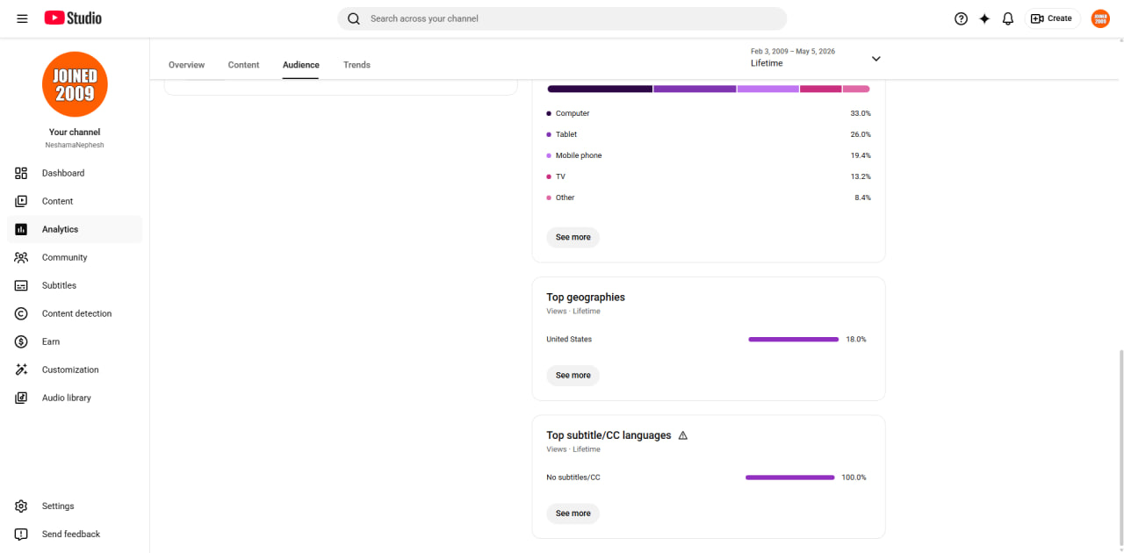The width and height of the screenshot is (1124, 553).
Task: Open the warning icon beside subtitle languages
Action: point(683,435)
